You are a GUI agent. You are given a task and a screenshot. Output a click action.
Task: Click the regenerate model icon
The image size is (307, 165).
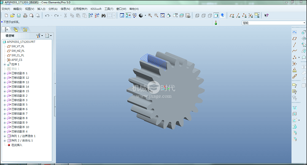(90, 15)
